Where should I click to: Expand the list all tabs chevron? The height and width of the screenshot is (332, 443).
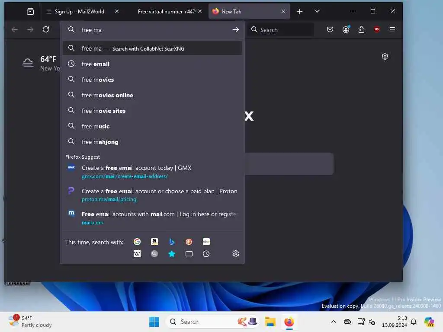[x=317, y=11]
